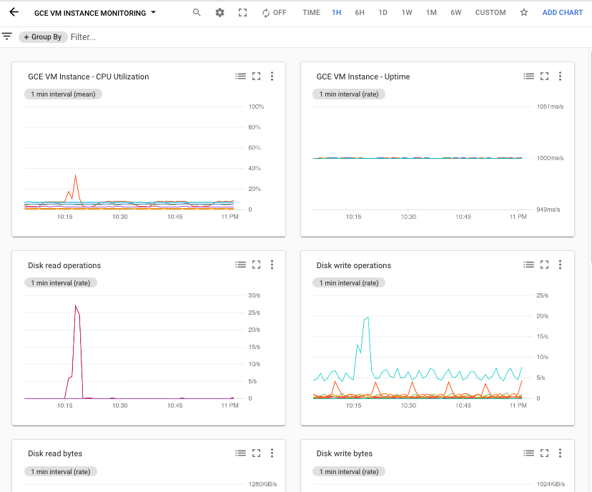Screen dimensions: 592x492
Task: Expand the Uptime chart to fullscreen view
Action: click(x=544, y=76)
